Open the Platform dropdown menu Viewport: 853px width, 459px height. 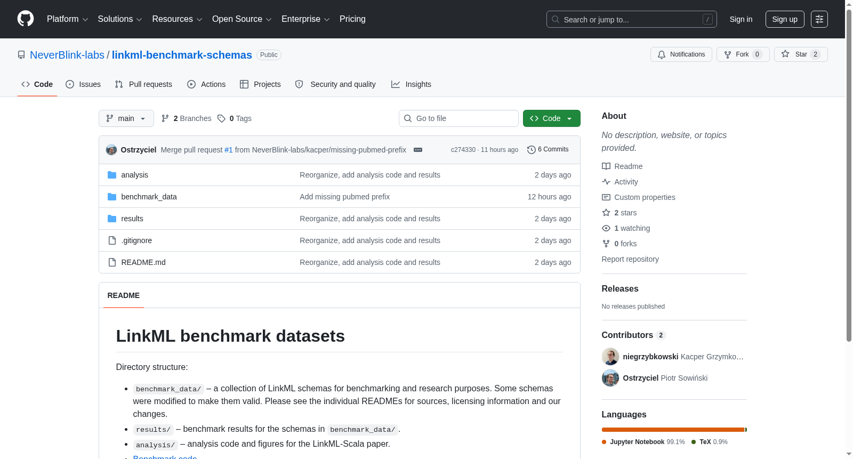[x=67, y=19]
